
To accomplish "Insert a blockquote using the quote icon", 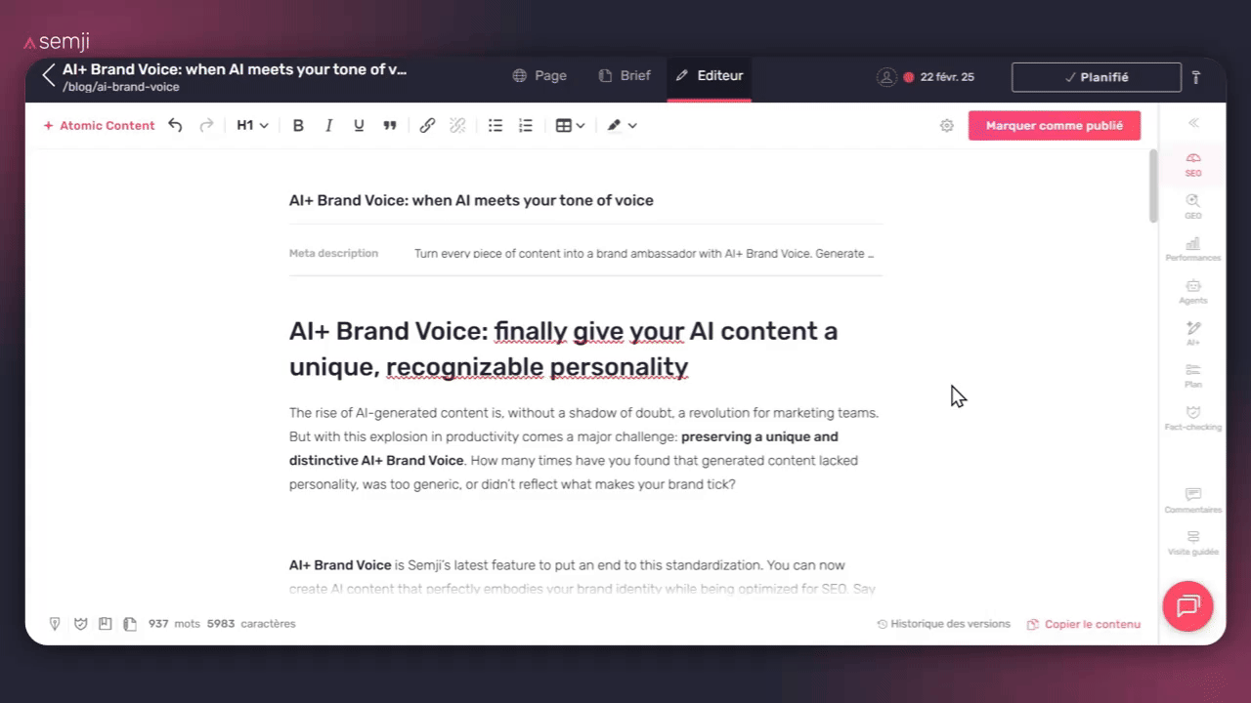I will click(x=389, y=126).
